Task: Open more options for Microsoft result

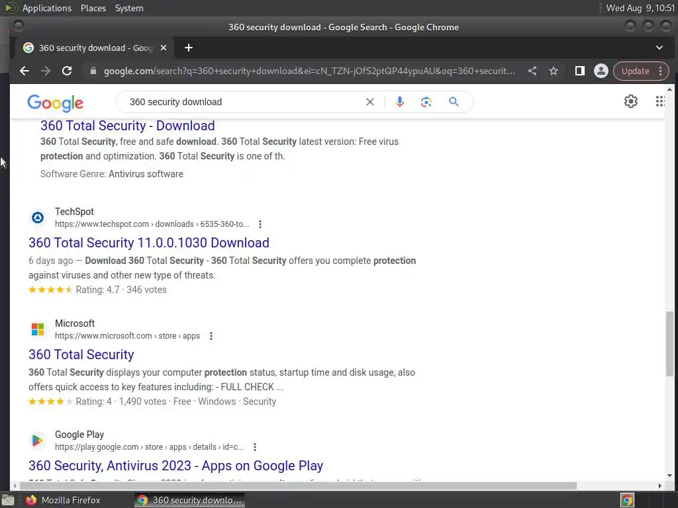Action: tap(211, 336)
